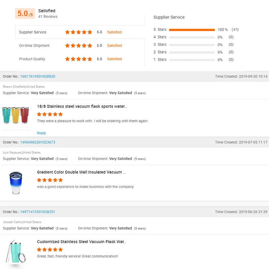
Task: Click the 4 Stars empty rating bar
Action: pyautogui.click(x=192, y=37)
